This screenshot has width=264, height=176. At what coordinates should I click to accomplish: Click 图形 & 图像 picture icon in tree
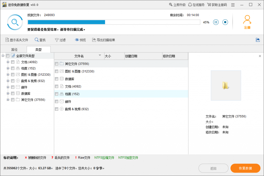pos(18,74)
